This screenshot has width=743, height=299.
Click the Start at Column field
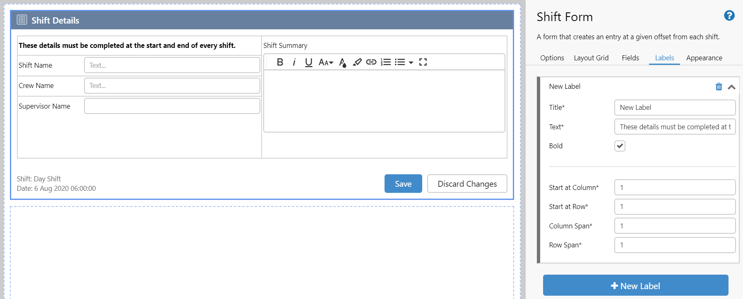coord(675,187)
